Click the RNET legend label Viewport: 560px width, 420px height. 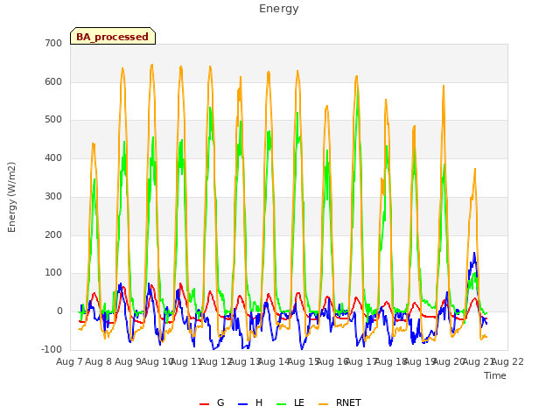[348, 402]
